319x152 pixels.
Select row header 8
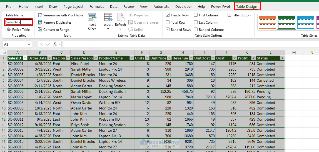(3, 97)
